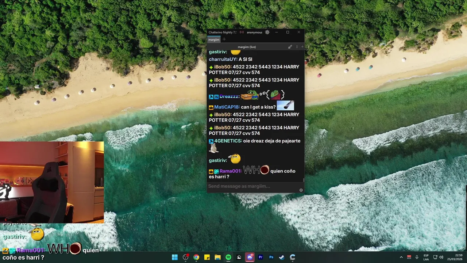This screenshot has width=467, height=263.
Task: Click username 4GENETICS in chat
Action: click(228, 141)
